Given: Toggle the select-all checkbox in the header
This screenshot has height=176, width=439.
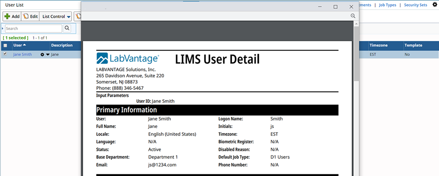Looking at the screenshot, I should tap(5, 45).
